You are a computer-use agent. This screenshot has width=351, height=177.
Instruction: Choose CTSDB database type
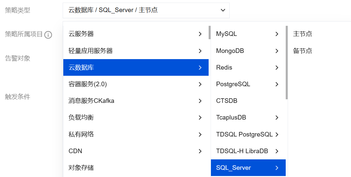[x=248, y=101]
